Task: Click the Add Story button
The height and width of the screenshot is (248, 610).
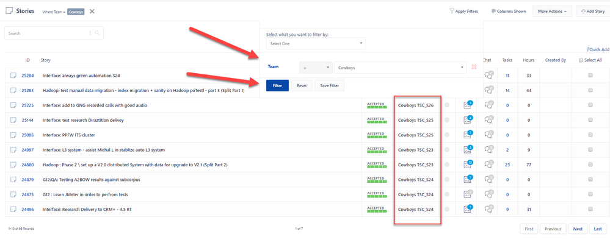Action: (593, 11)
